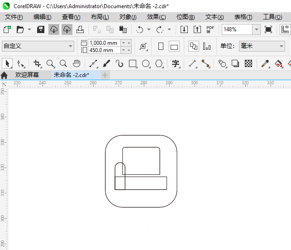Select the Connector tool
Image resolution: width=291 pixels, height=250 pixels.
click(205, 63)
